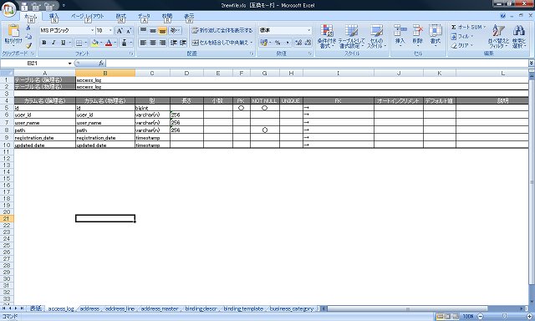Click the Paste icon in clipboard group
The width and height of the screenshot is (535, 321).
pos(13,31)
